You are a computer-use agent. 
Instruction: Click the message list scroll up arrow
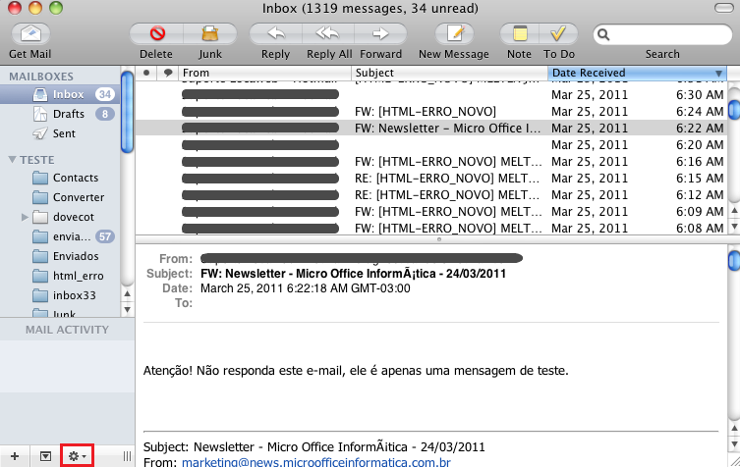[x=734, y=211]
